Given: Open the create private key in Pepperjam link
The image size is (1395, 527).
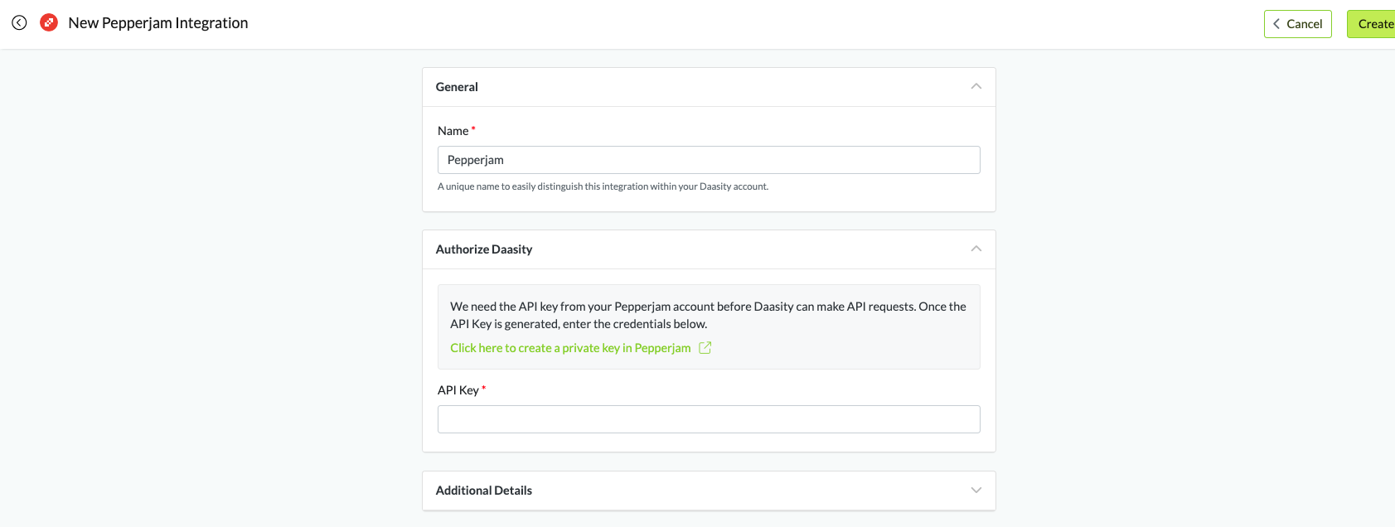Looking at the screenshot, I should coord(570,348).
